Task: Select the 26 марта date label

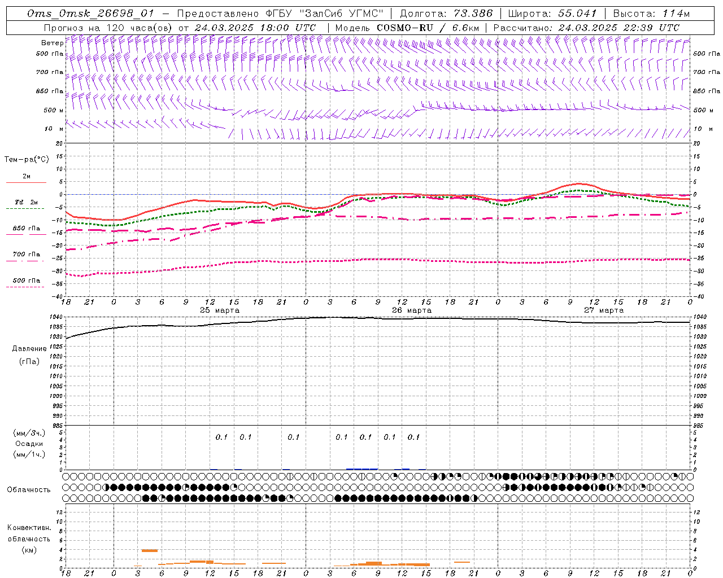Action: [x=412, y=310]
